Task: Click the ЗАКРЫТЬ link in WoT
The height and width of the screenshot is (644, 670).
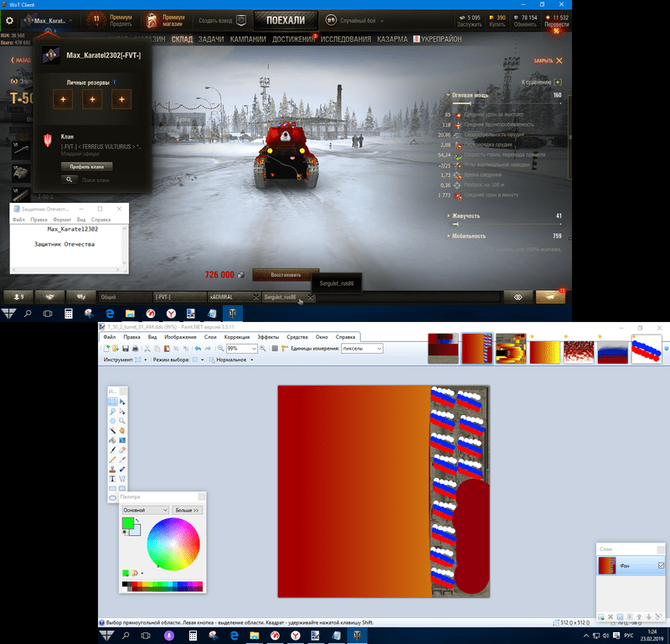Action: [x=548, y=60]
